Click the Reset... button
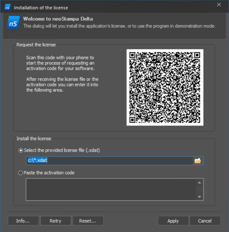Image resolution: width=229 pixels, height=232 pixels. coord(88,221)
